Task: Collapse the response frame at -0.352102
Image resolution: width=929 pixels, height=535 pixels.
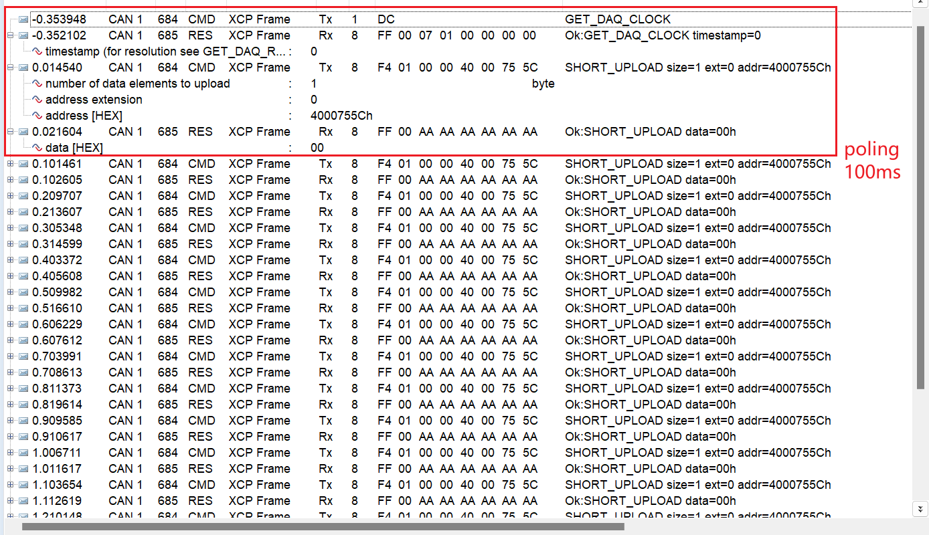Action: pyautogui.click(x=10, y=35)
